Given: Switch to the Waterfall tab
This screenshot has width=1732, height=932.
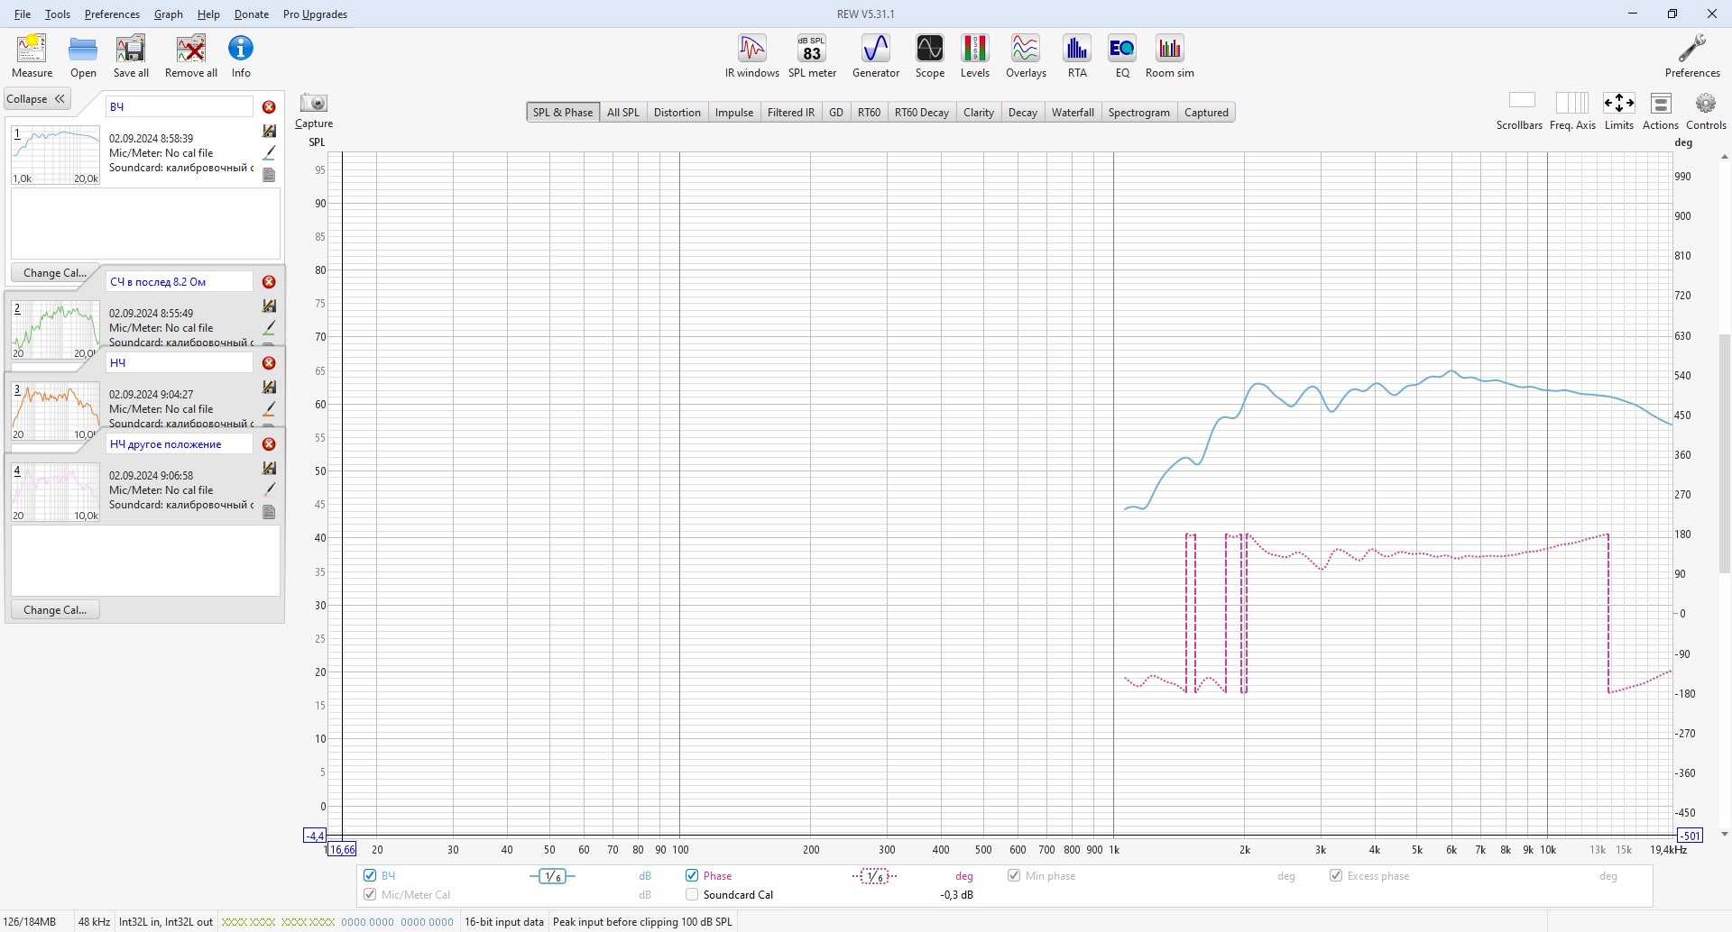Looking at the screenshot, I should click(x=1073, y=113).
